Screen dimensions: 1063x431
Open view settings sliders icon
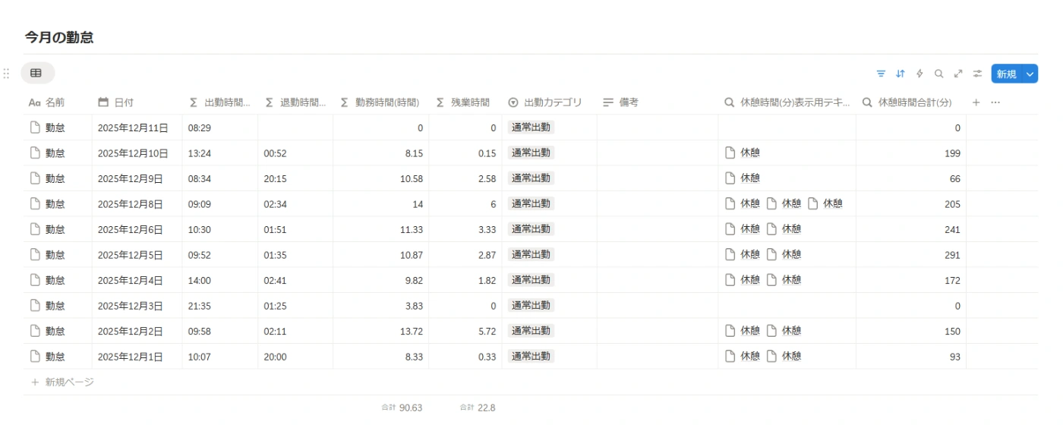(x=978, y=74)
